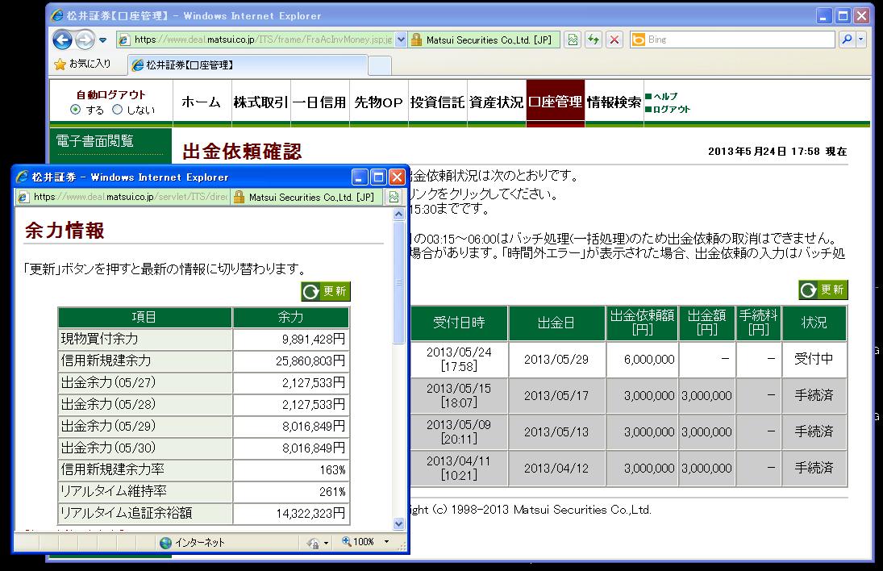Click the ヘルプ link
This screenshot has width=883, height=571.
coord(665,97)
